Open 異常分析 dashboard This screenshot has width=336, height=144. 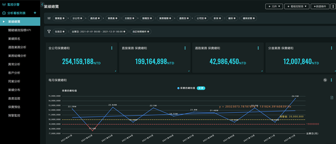14,64
